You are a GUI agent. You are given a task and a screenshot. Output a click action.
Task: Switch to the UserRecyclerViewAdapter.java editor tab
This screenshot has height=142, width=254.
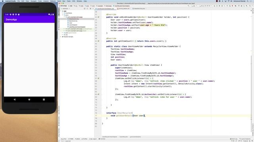click(105, 9)
